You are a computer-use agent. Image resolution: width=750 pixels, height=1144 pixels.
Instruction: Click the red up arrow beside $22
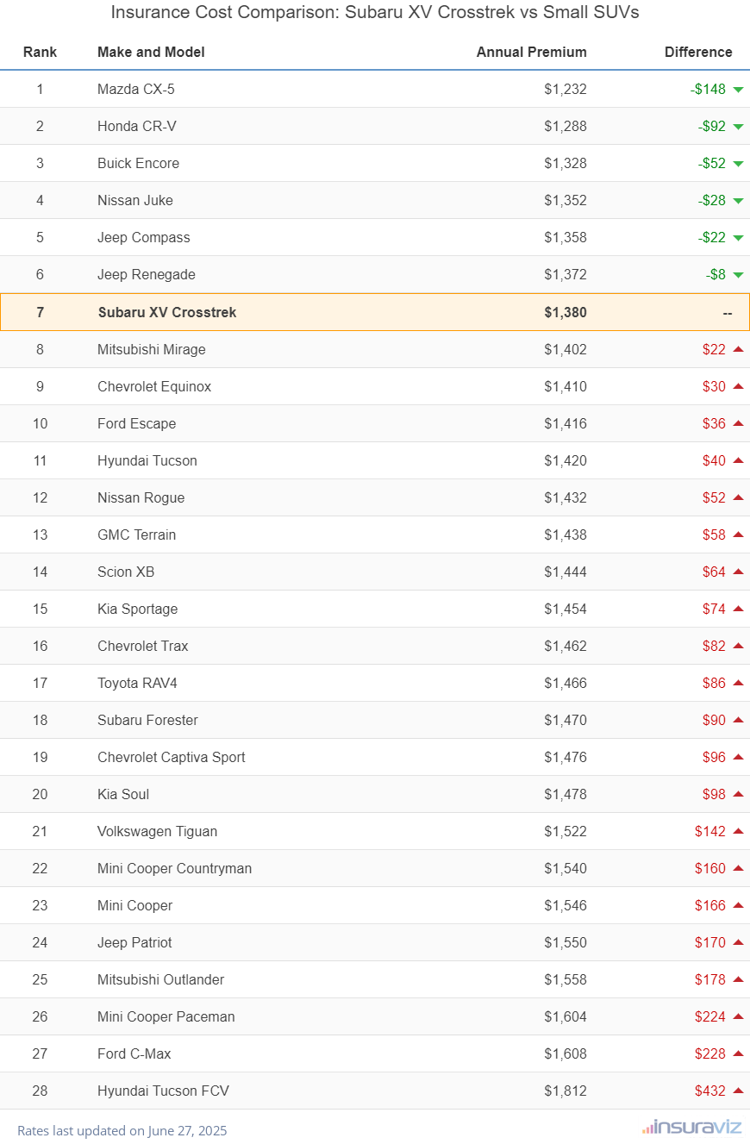click(738, 349)
